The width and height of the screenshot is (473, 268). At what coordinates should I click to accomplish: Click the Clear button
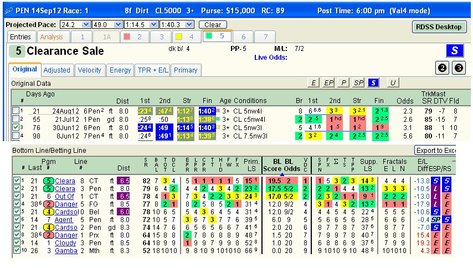[x=213, y=25]
